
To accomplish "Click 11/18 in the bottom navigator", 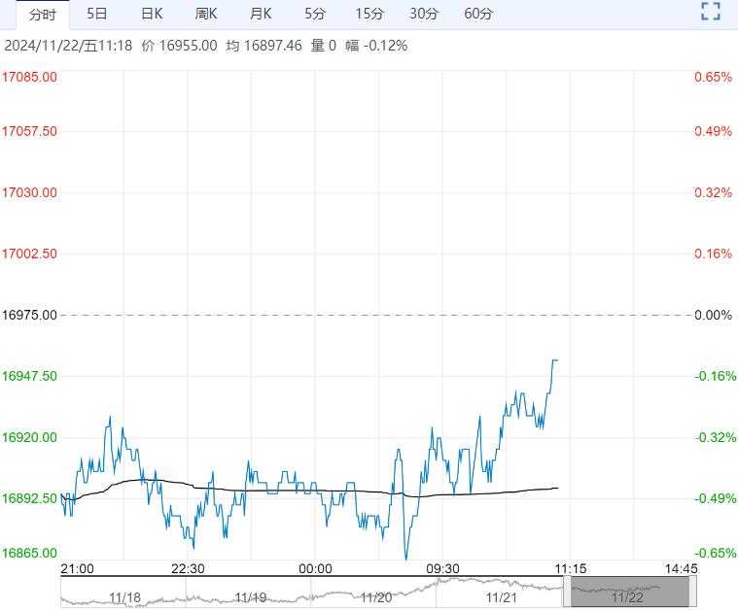I will [124, 596].
